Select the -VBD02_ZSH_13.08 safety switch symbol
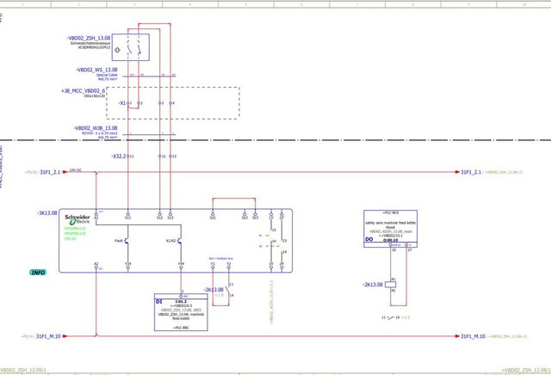551x375 pixels. (x=133, y=50)
